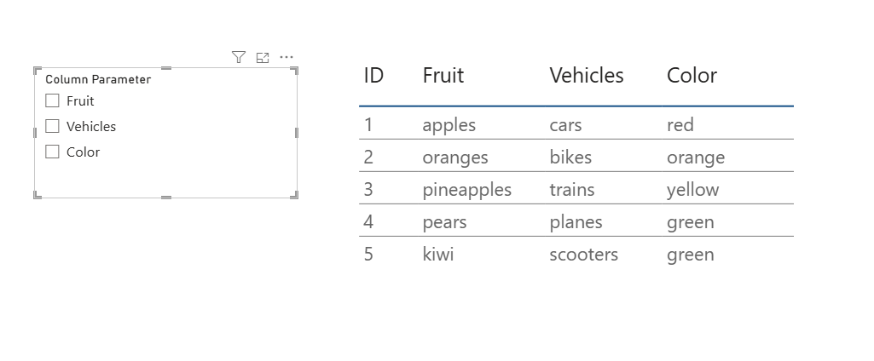This screenshot has height=361, width=874.
Task: Open focus mode for the slicer
Action: pos(263,57)
